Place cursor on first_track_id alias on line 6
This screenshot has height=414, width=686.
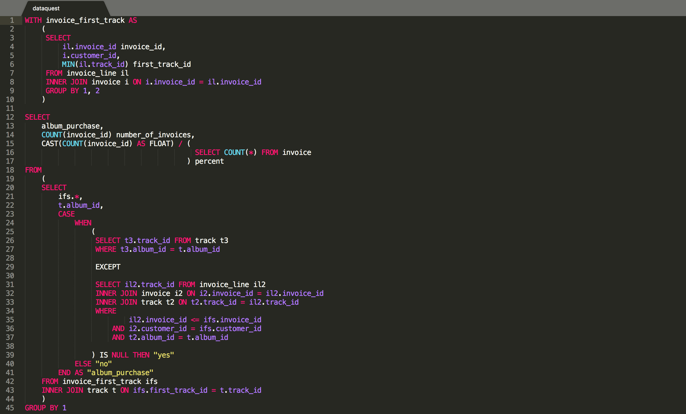(x=162, y=64)
